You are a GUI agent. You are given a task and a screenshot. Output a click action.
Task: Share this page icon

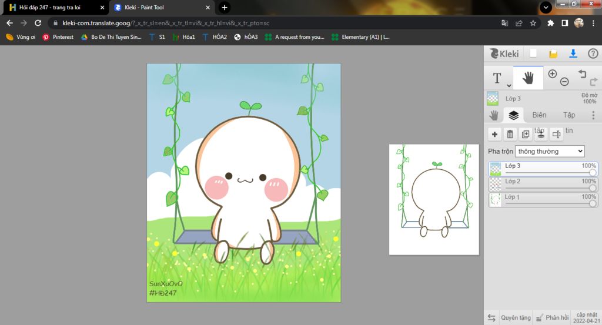pyautogui.click(x=519, y=23)
